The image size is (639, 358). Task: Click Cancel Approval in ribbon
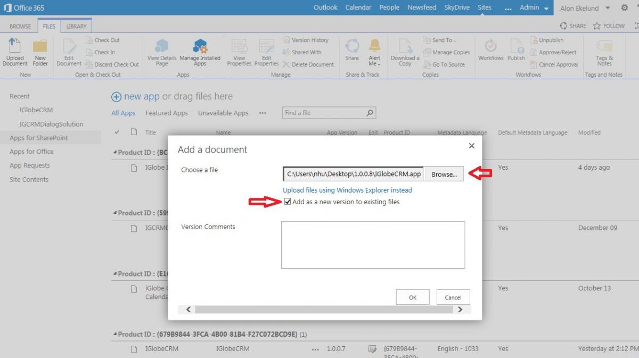[x=554, y=64]
